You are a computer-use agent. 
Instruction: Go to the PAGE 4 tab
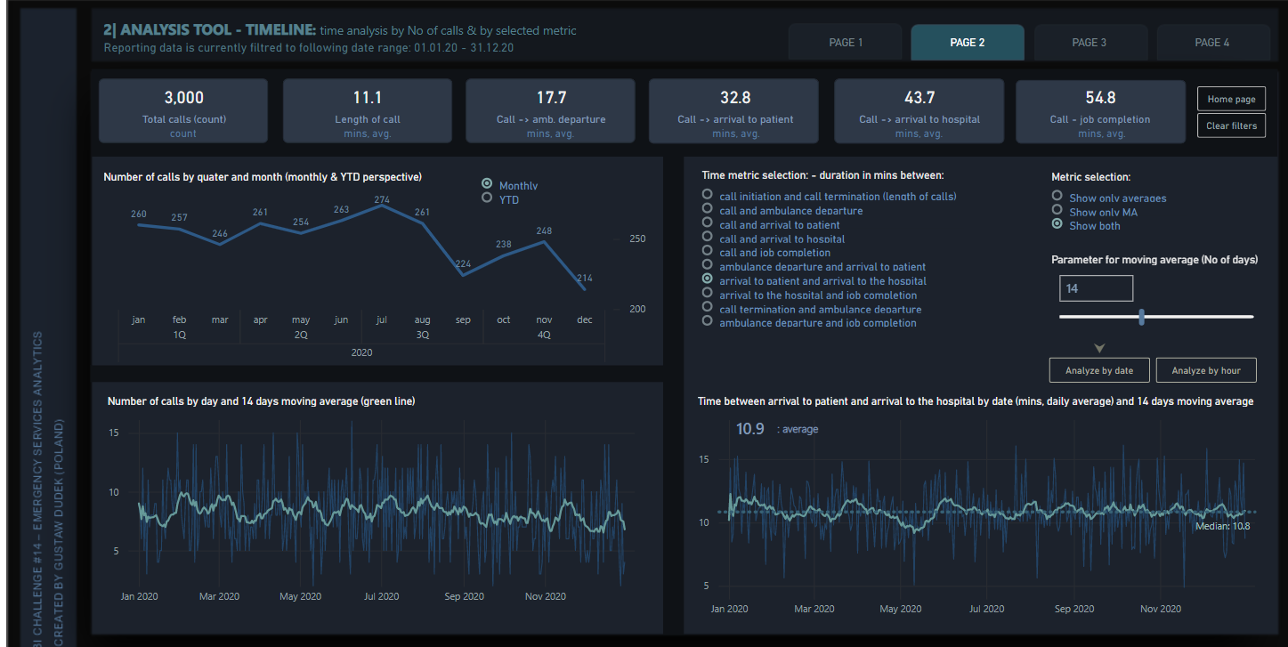point(1211,43)
